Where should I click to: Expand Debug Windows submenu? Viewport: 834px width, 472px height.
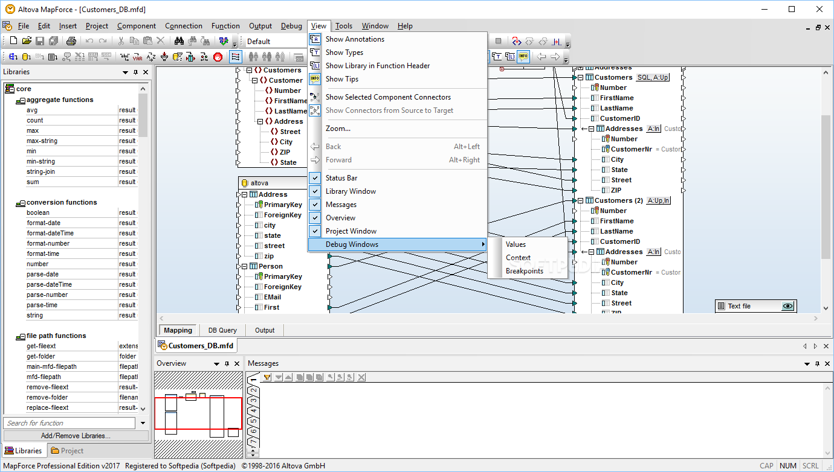pyautogui.click(x=397, y=244)
